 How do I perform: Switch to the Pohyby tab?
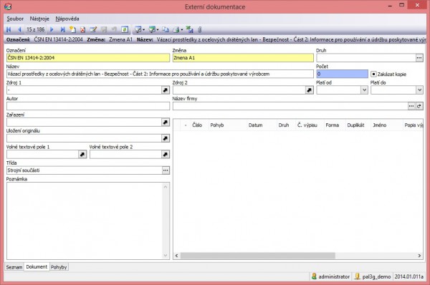[59, 267]
